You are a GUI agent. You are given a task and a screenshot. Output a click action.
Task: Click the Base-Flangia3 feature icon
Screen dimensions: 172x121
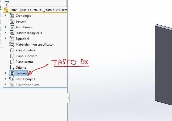tap(12, 79)
